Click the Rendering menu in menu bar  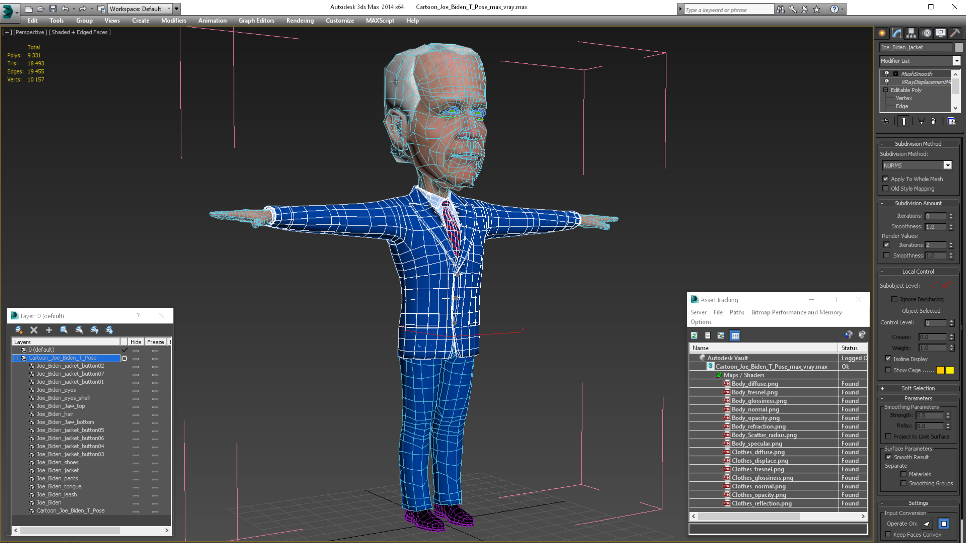301,20
